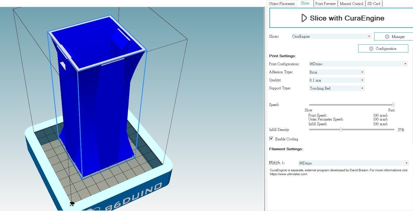Click the Fast label under Speed slider

tap(391, 110)
